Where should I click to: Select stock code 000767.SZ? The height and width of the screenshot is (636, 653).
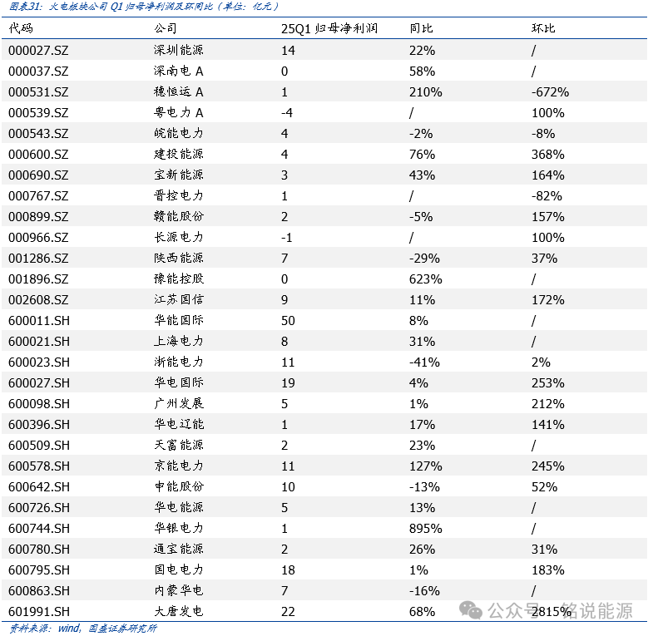tap(38, 196)
